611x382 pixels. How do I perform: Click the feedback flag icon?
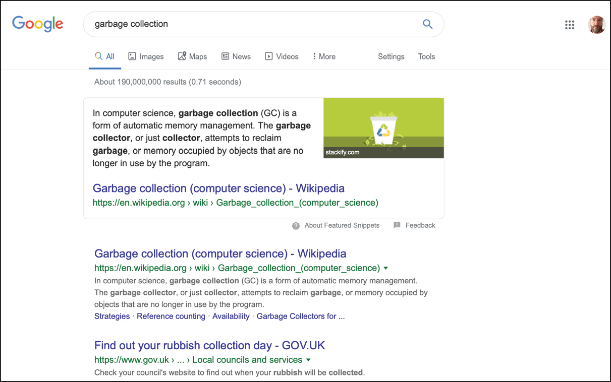pyautogui.click(x=397, y=225)
